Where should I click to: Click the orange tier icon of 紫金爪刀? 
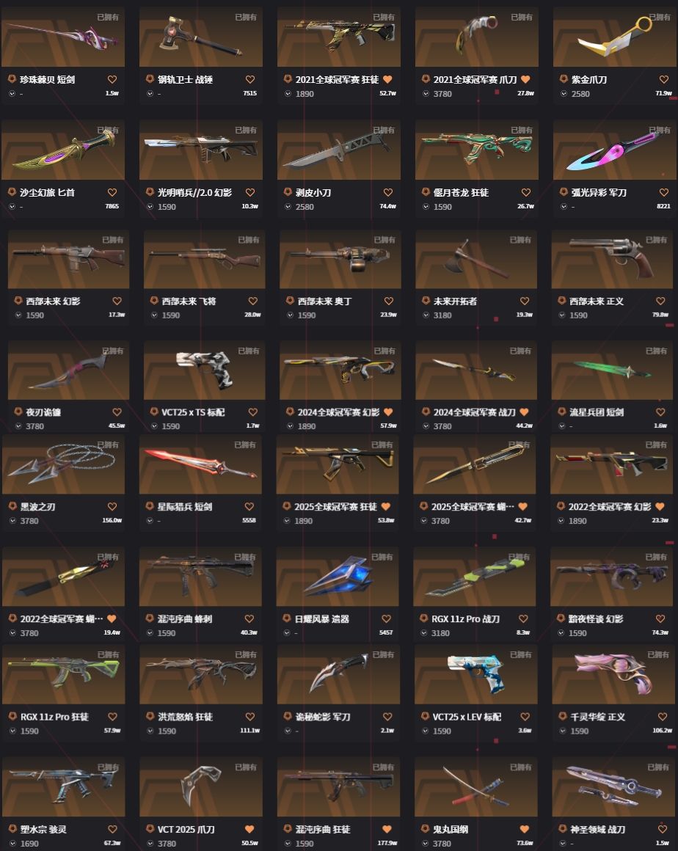564,79
